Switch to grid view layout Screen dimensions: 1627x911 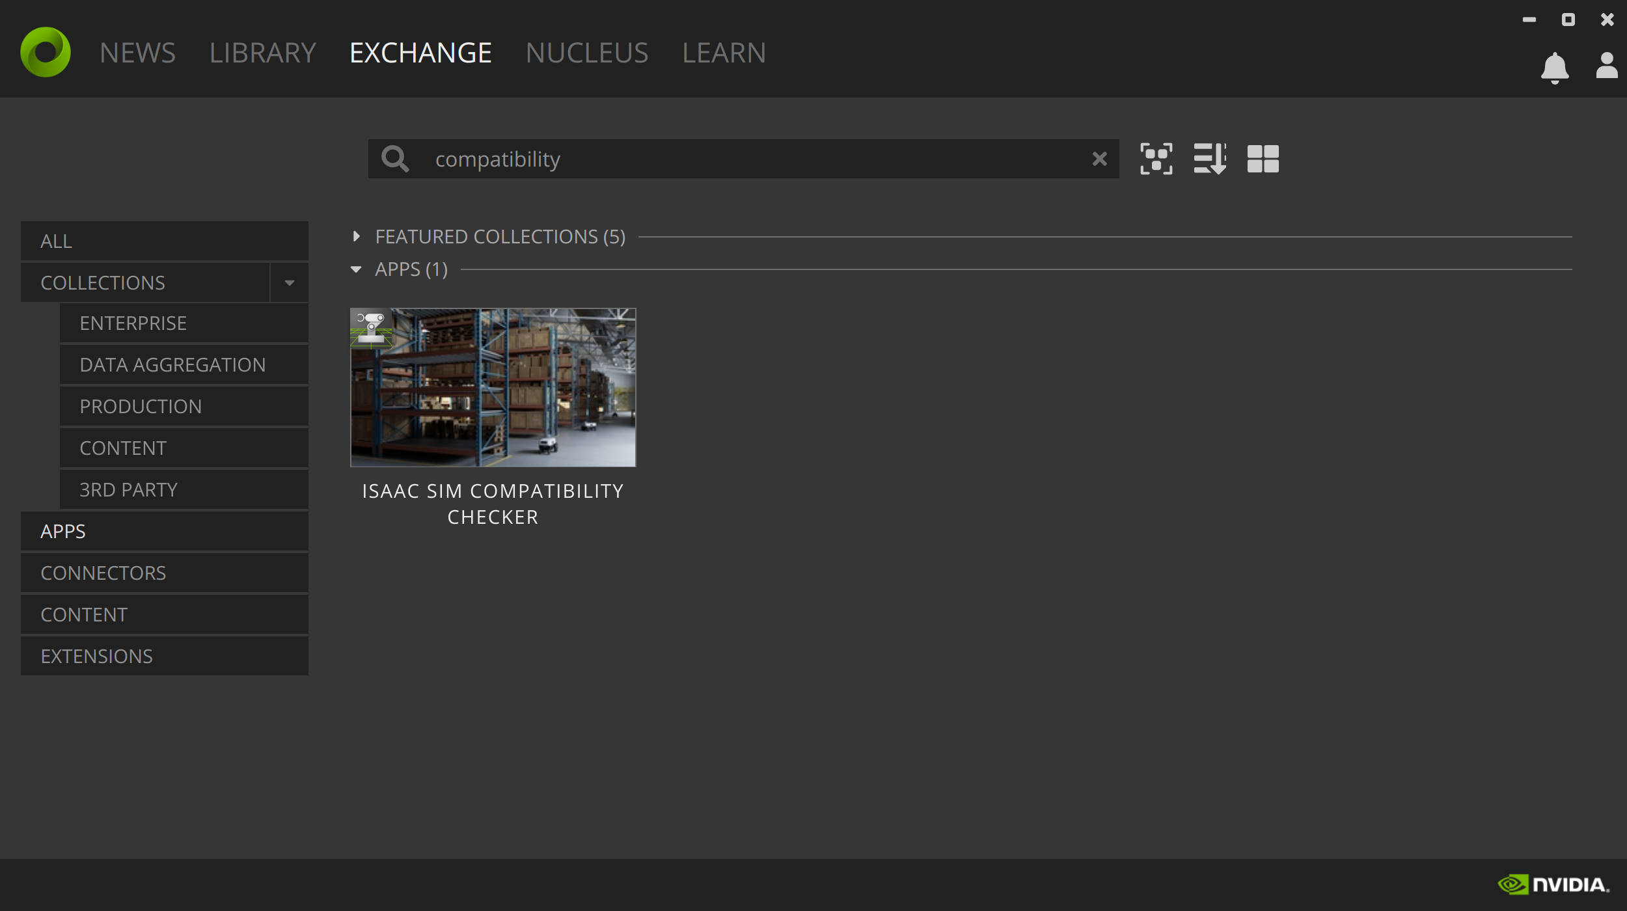[1263, 159]
